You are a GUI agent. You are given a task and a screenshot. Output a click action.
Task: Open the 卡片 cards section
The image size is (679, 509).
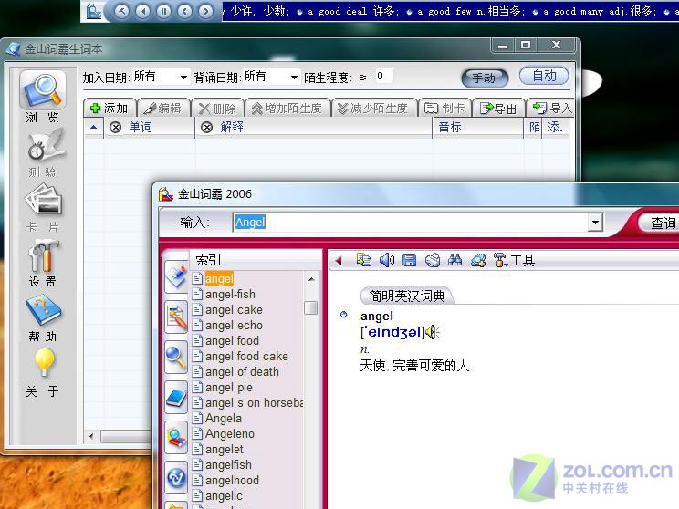[42, 208]
